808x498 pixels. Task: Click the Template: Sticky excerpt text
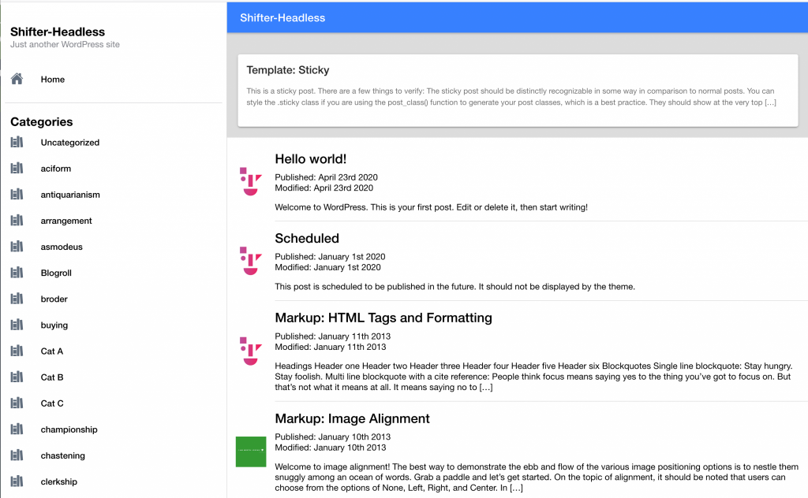[x=511, y=97]
